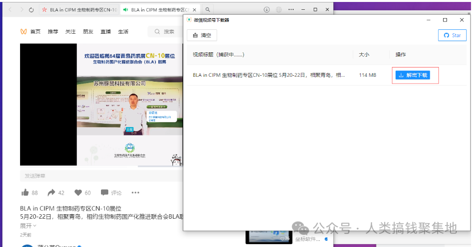The image size is (472, 247).
Task: Focus the 搜索 search field
Action: point(165,32)
